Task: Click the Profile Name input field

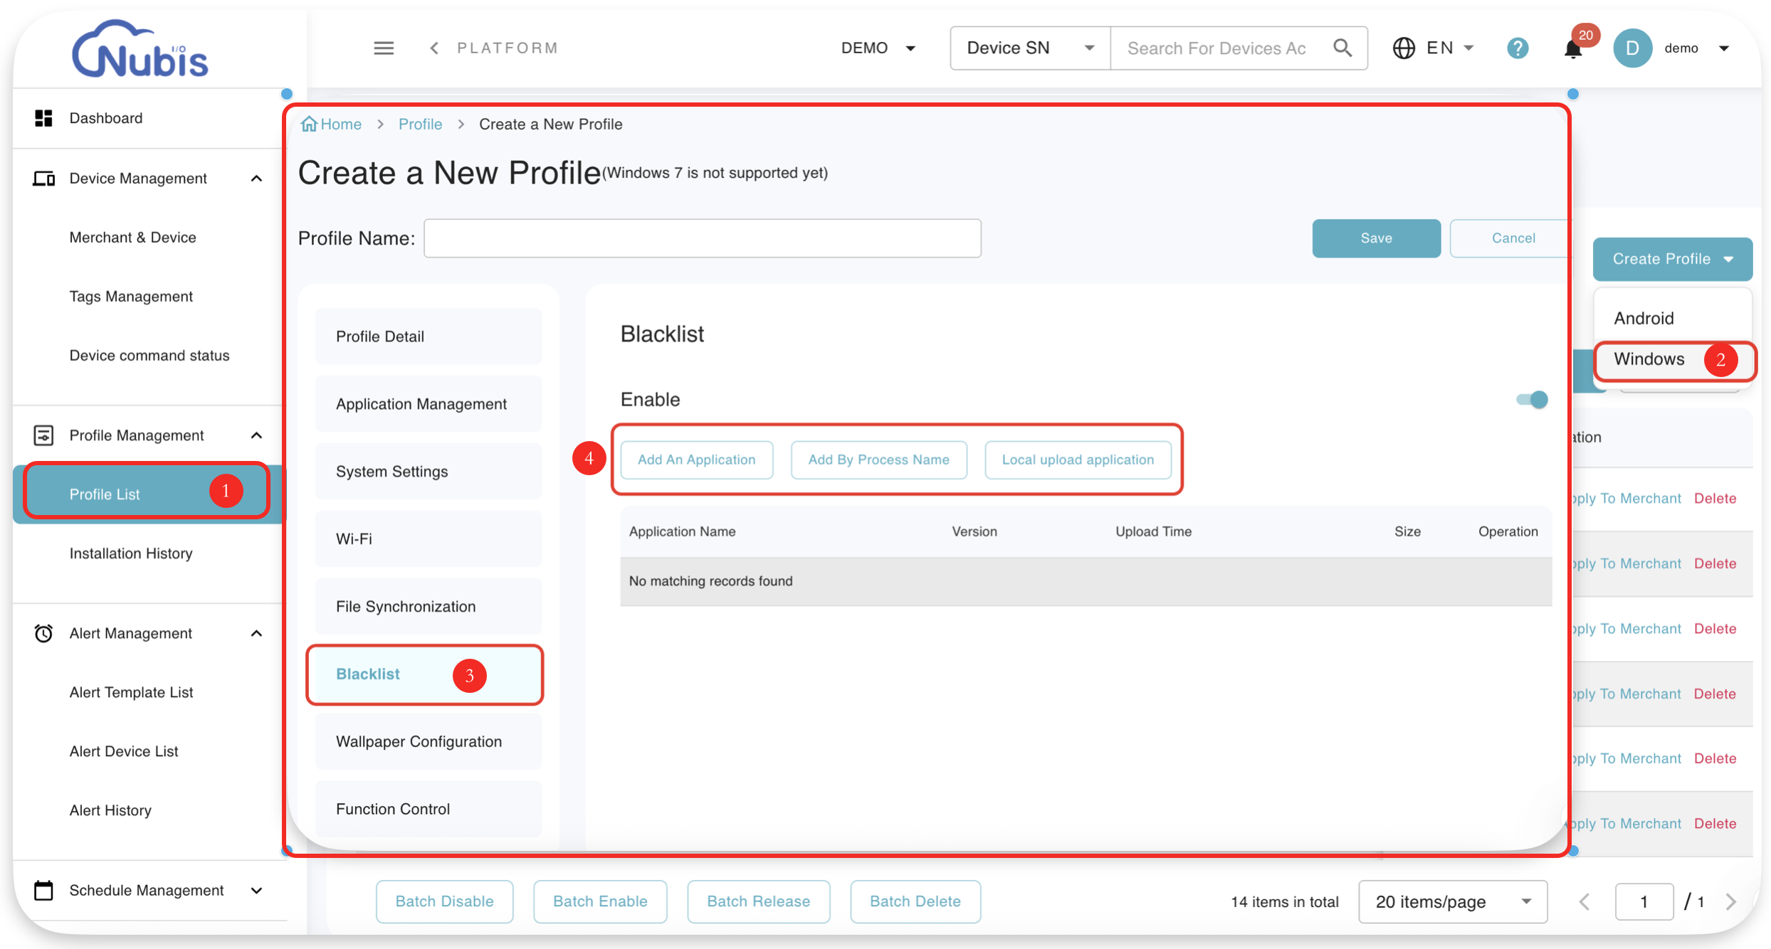Action: coord(702,238)
